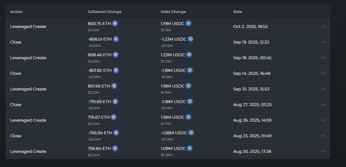The image size is (346, 167).
Task: Open details arrow for Oct 2. 2025 transaction
Action: [x=322, y=27]
